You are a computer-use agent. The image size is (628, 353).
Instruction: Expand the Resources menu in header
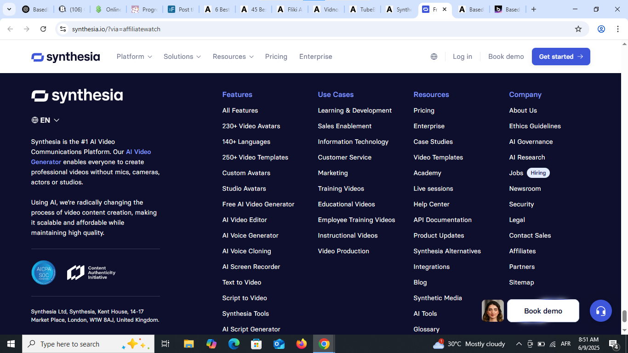233,57
